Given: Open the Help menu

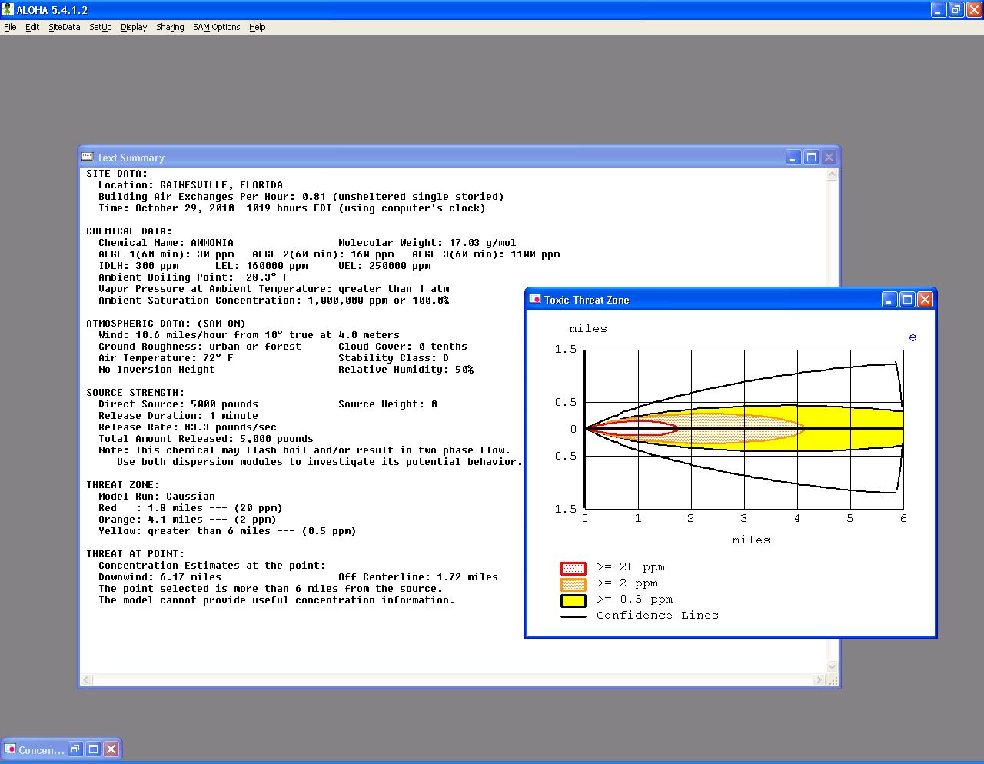Looking at the screenshot, I should click(258, 27).
